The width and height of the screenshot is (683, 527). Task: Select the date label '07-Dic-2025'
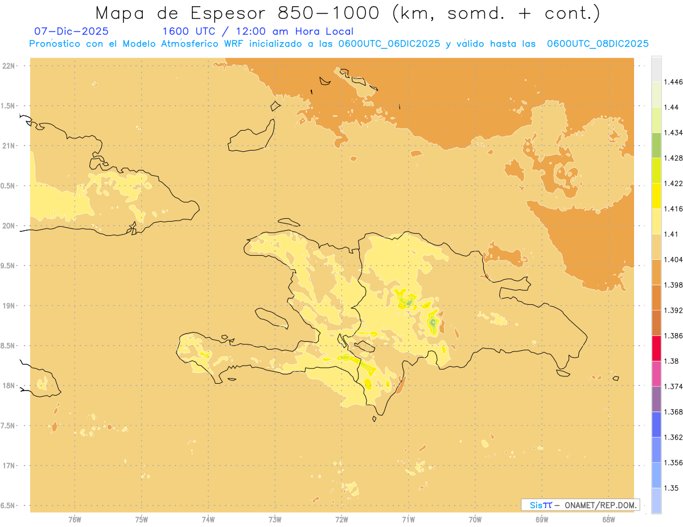point(72,31)
